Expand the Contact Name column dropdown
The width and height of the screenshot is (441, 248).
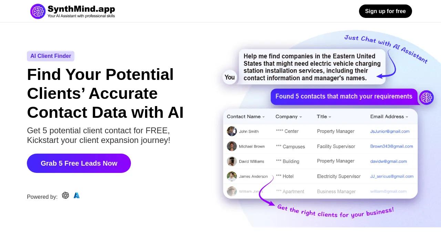pyautogui.click(x=264, y=117)
